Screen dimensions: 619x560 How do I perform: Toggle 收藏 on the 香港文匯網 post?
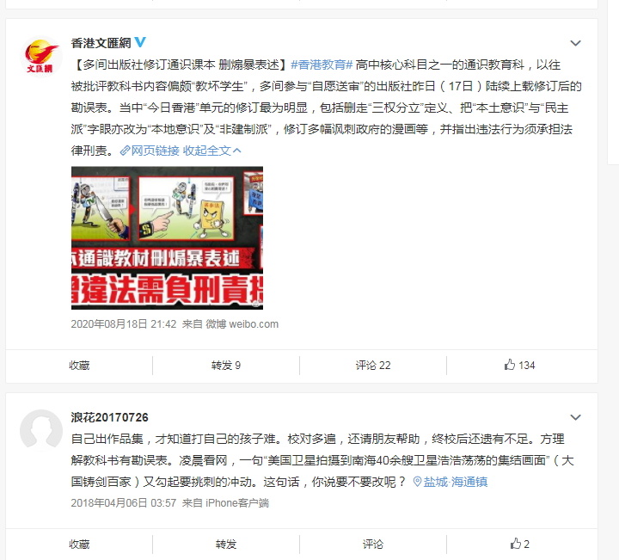[79, 366]
